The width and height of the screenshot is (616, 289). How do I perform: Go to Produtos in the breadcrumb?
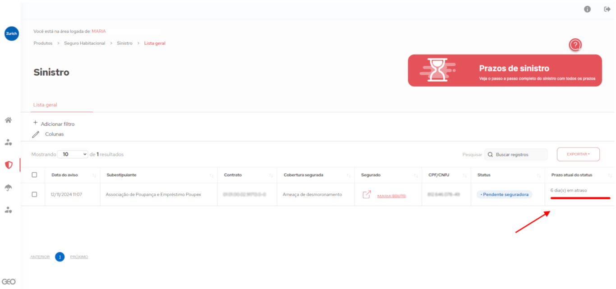pyautogui.click(x=43, y=43)
